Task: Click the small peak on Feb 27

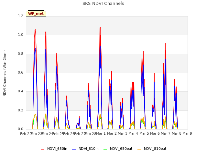Action: pos(79,116)
